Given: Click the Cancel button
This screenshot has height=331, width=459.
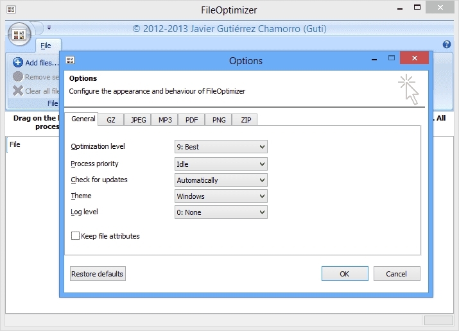Looking at the screenshot, I should click(x=396, y=274).
